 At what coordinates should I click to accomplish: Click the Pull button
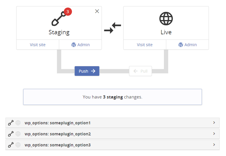pos(140,71)
